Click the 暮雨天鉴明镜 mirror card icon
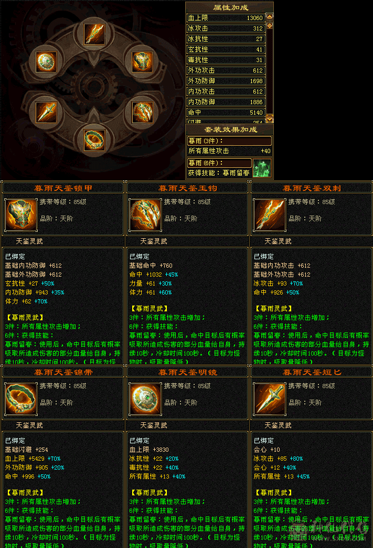The width and height of the screenshot is (373, 548). pyautogui.click(x=145, y=399)
